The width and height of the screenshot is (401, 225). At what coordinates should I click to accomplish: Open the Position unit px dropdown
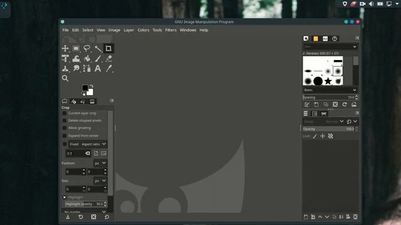coord(100,163)
